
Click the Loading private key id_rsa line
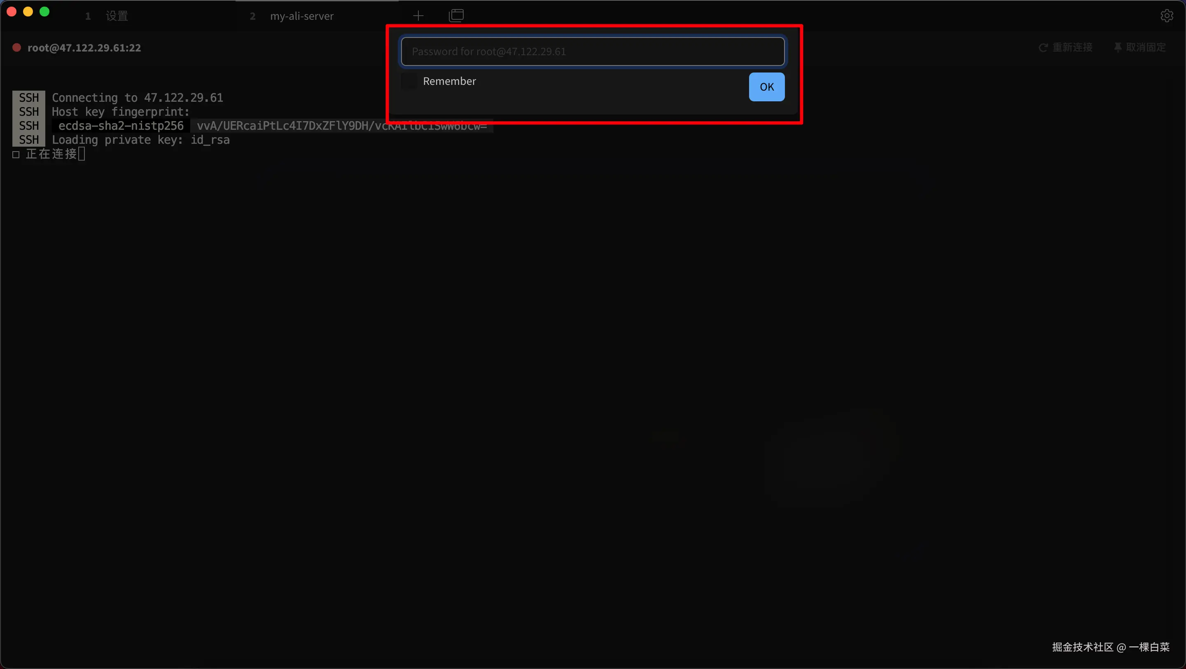(140, 140)
